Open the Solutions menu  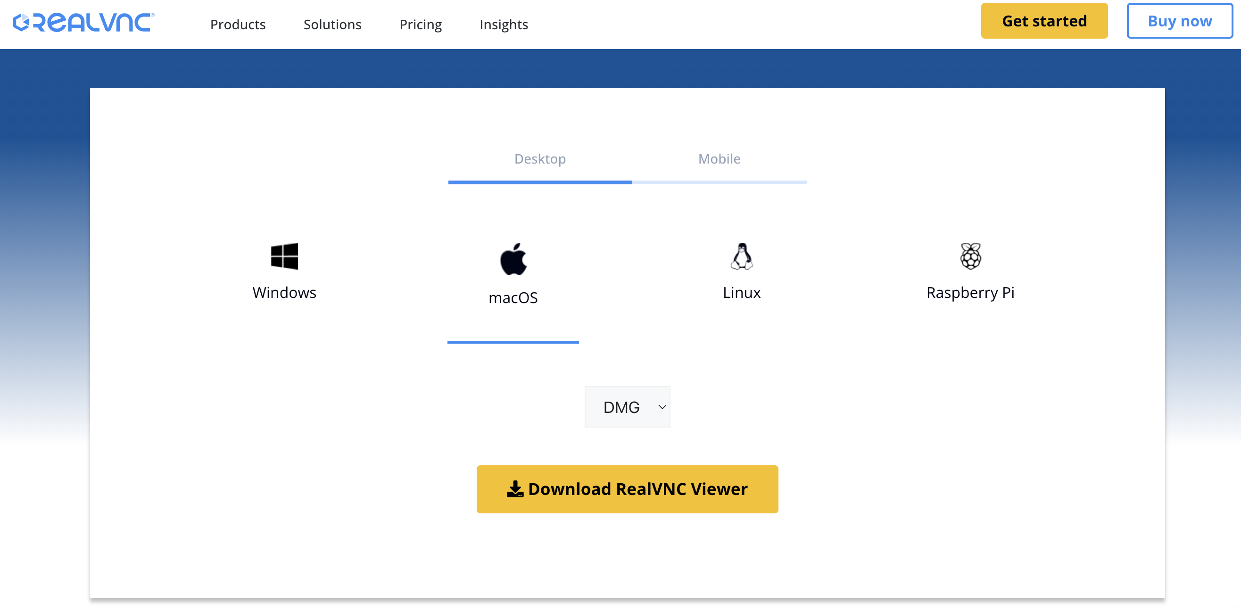332,24
